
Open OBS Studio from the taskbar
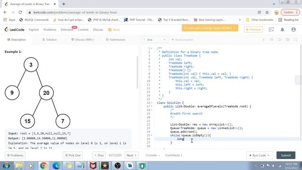coord(117,166)
